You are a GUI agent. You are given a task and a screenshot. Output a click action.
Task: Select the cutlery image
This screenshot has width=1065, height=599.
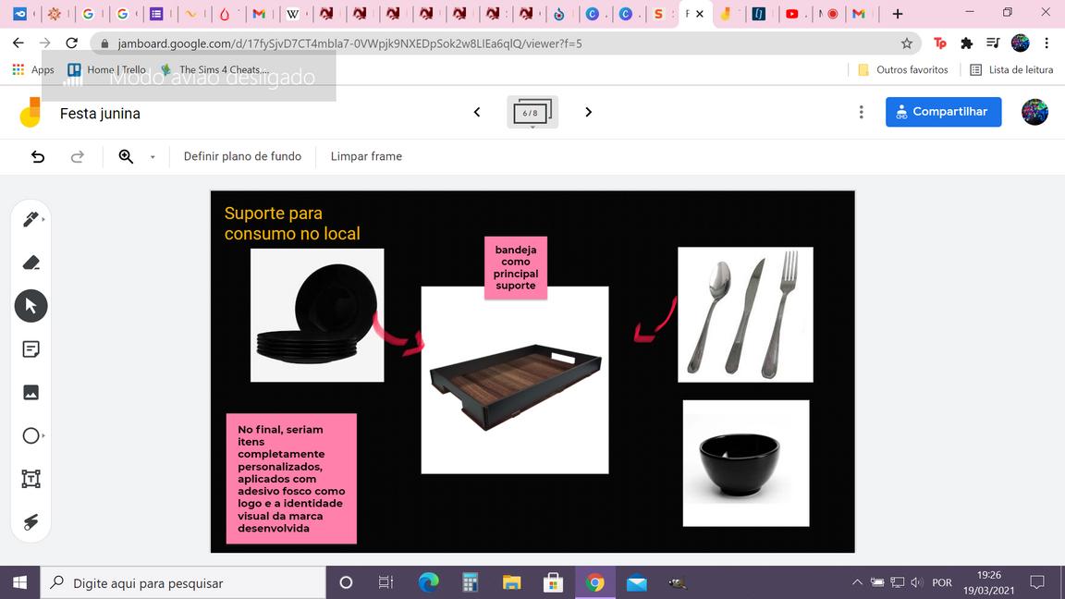[745, 314]
